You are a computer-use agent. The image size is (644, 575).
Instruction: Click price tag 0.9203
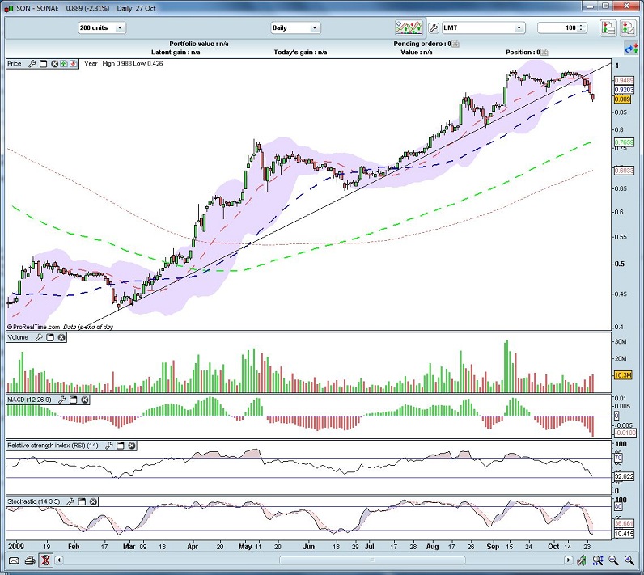[625, 90]
